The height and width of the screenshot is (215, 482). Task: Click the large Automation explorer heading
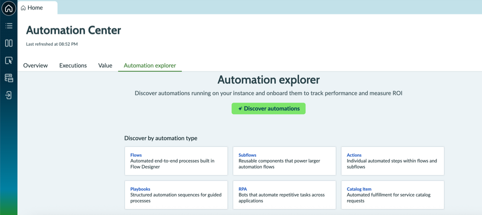269,80
